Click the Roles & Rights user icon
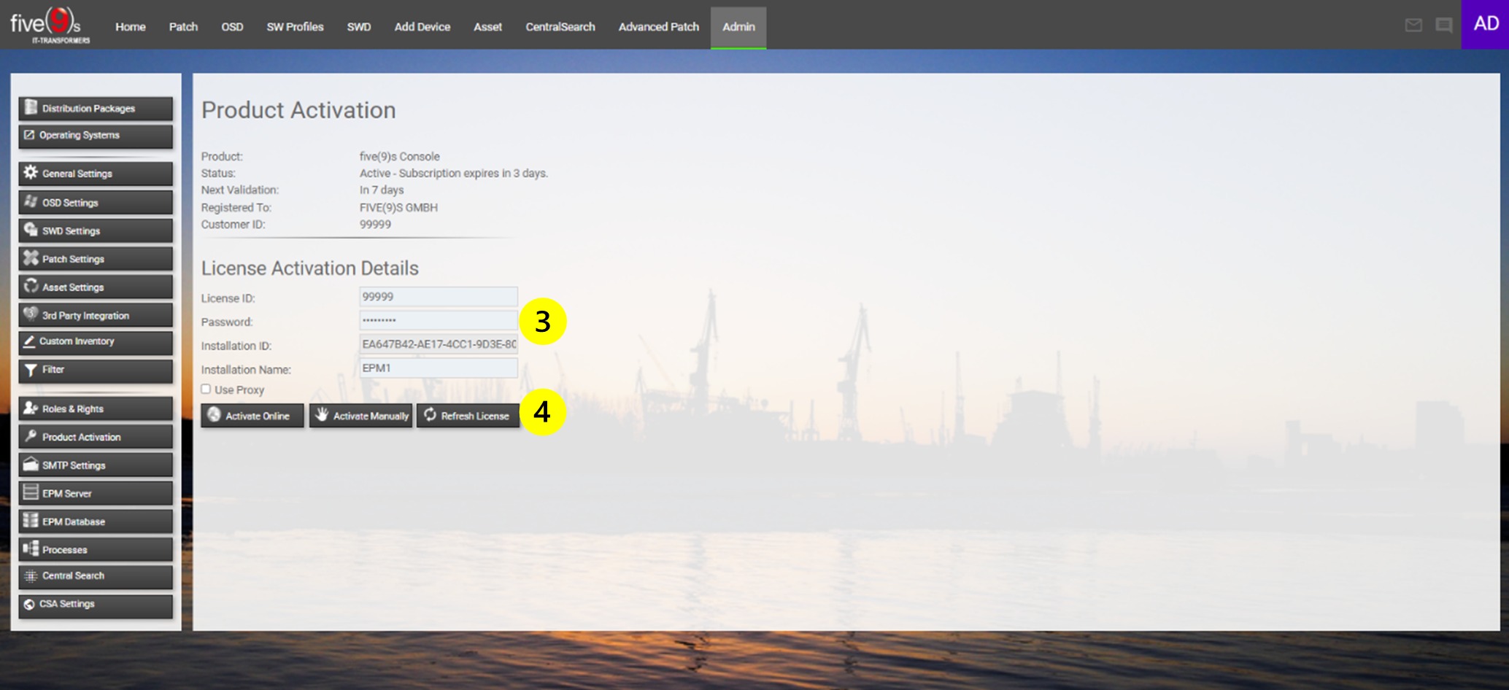Image resolution: width=1509 pixels, height=690 pixels. (31, 408)
